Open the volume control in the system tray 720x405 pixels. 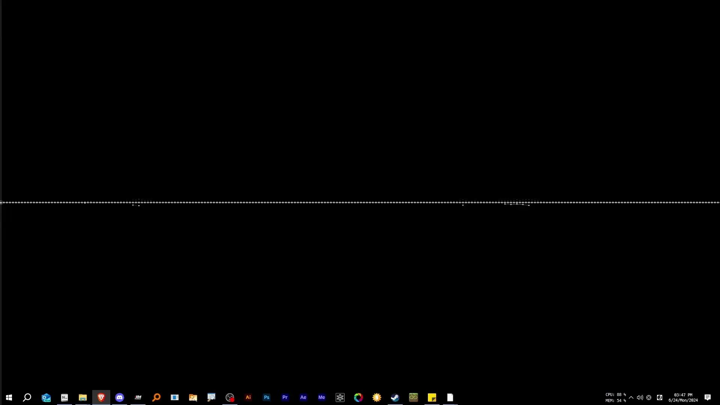click(x=640, y=398)
